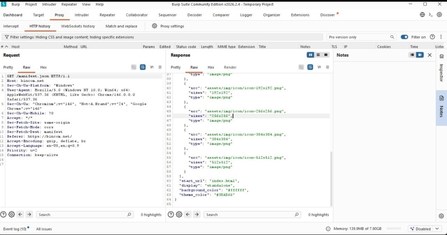Open the Help menu

click(99, 4)
